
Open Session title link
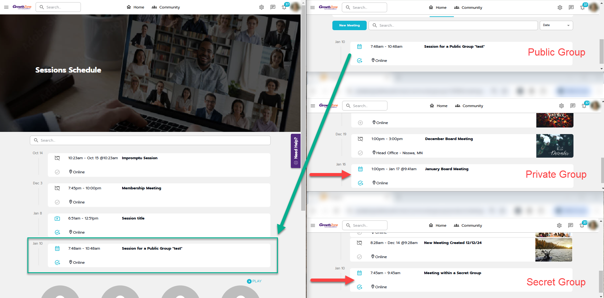pos(133,218)
